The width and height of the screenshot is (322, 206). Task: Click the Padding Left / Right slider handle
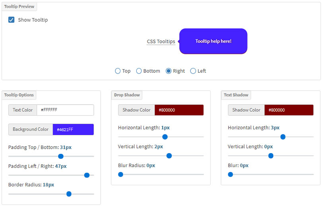pyautogui.click(x=87, y=175)
